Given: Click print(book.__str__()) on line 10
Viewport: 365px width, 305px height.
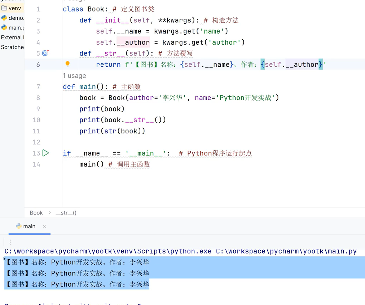Looking at the screenshot, I should [122, 120].
